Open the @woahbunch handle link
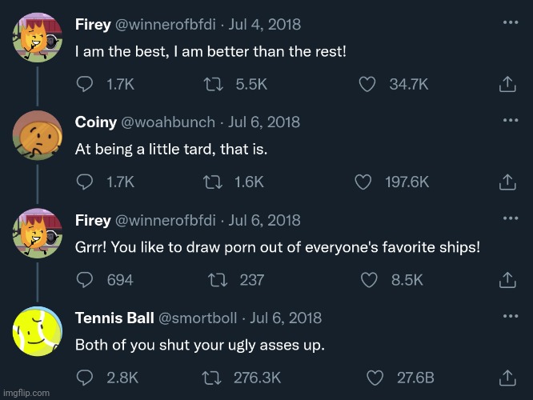 [166, 122]
